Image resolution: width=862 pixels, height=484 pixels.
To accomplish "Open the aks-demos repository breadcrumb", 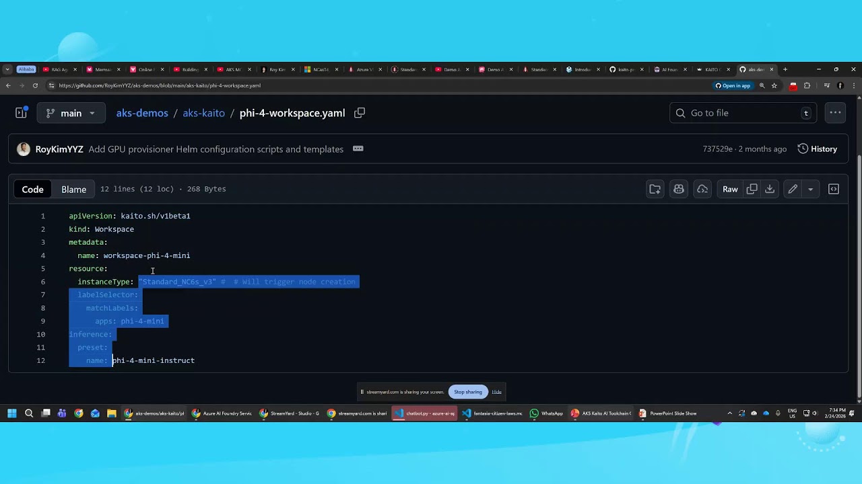I will (142, 113).
